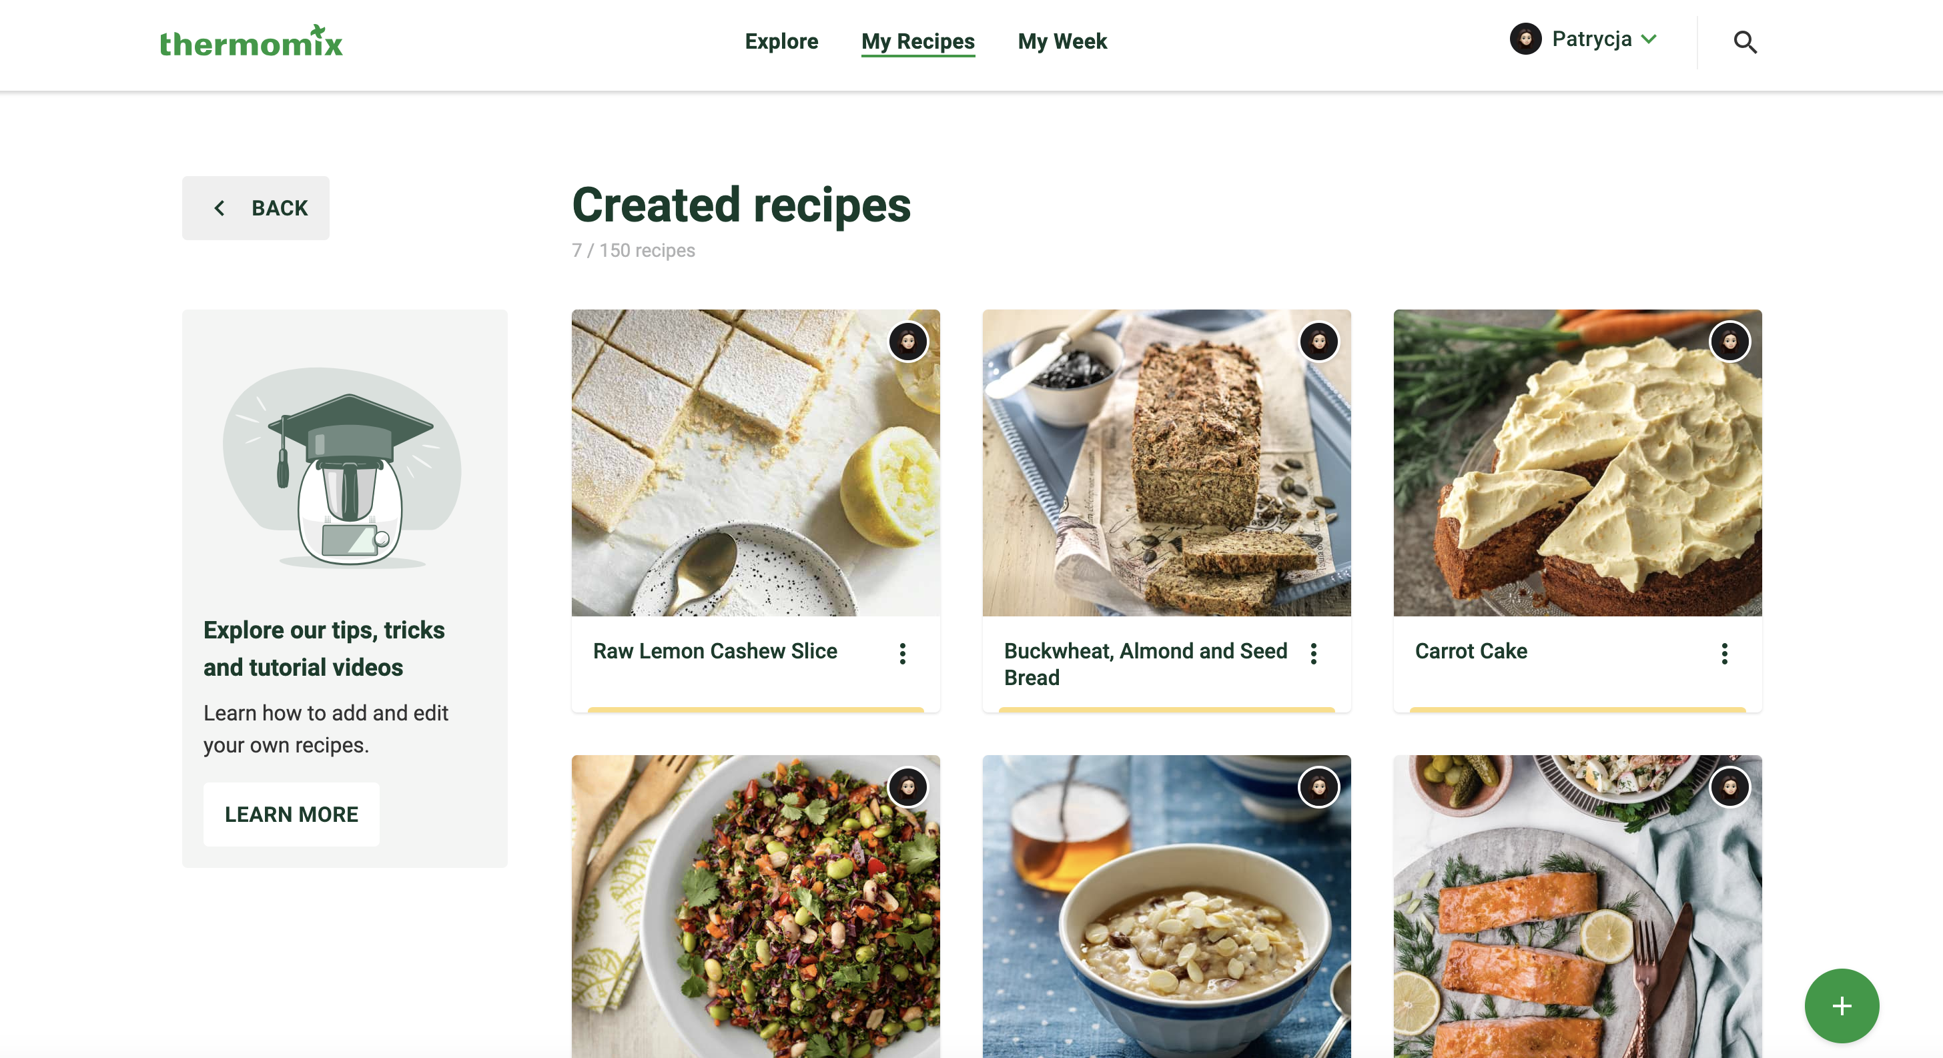Expand the Patrycja account chevron
The height and width of the screenshot is (1058, 1943).
1649,39
